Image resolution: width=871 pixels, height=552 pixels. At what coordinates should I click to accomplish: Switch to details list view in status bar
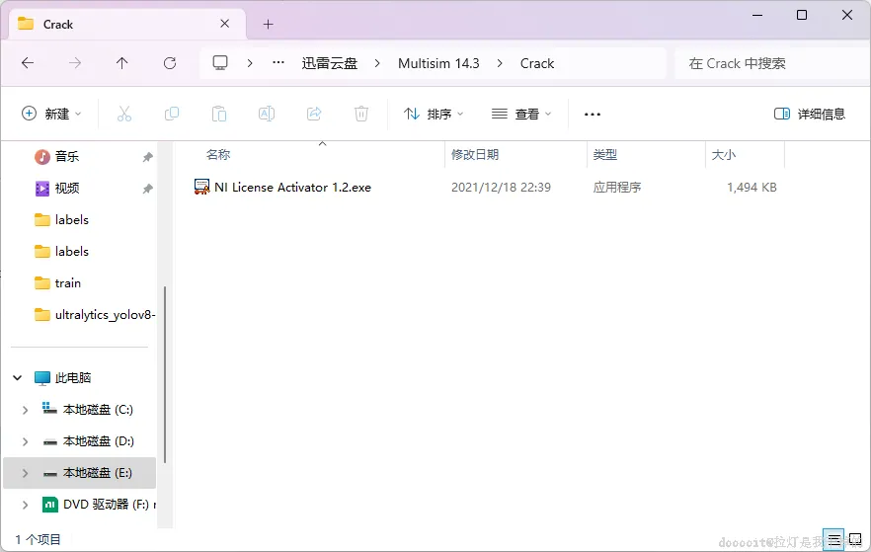pyautogui.click(x=833, y=539)
